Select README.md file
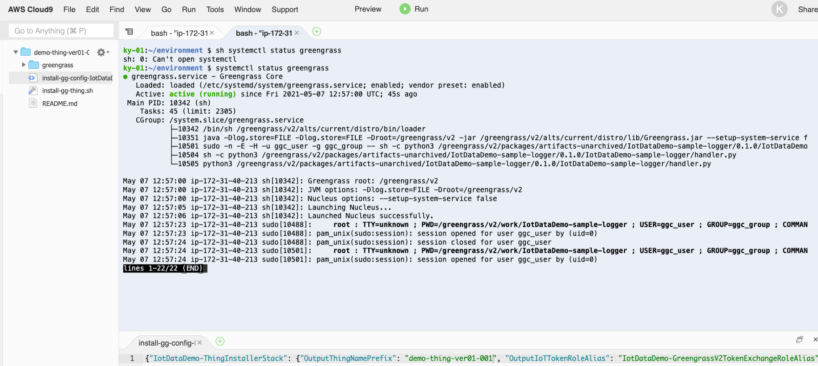This screenshot has height=366, width=818. point(60,104)
